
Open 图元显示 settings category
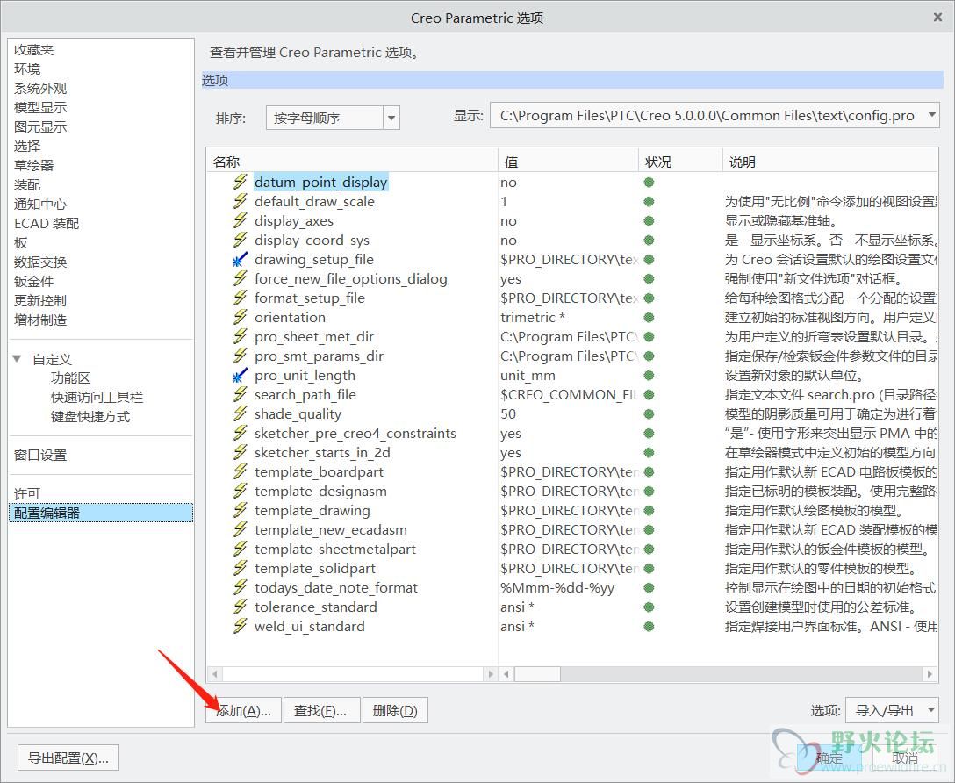pos(40,126)
